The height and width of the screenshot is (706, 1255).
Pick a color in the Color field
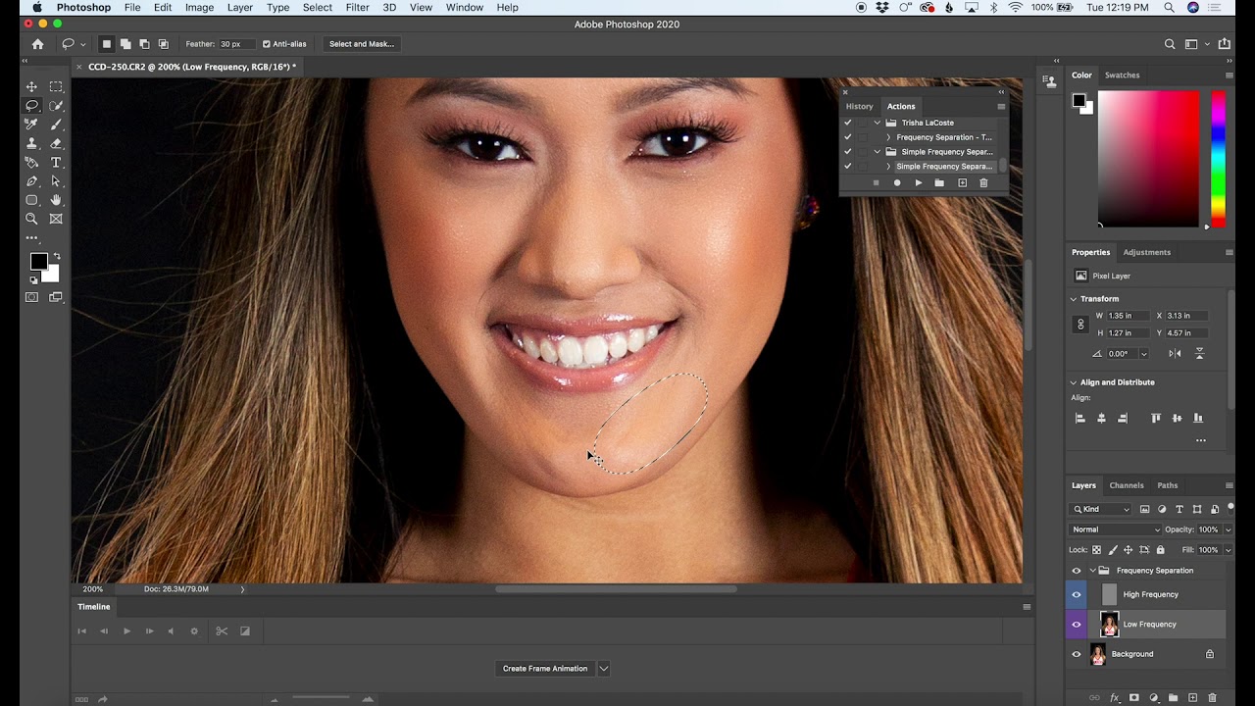pyautogui.click(x=1148, y=159)
